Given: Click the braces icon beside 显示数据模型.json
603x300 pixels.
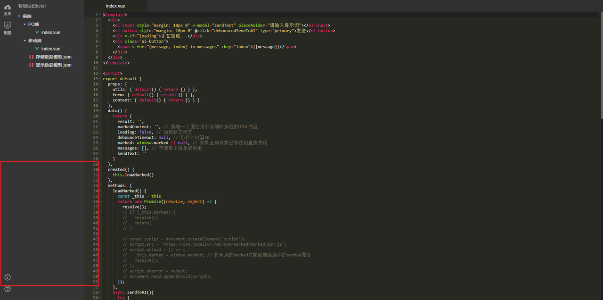Looking at the screenshot, I should (31, 65).
